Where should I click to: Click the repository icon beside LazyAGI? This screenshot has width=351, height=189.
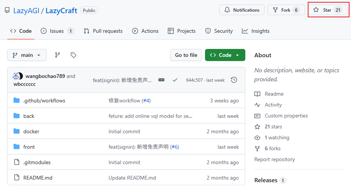coord(7,10)
